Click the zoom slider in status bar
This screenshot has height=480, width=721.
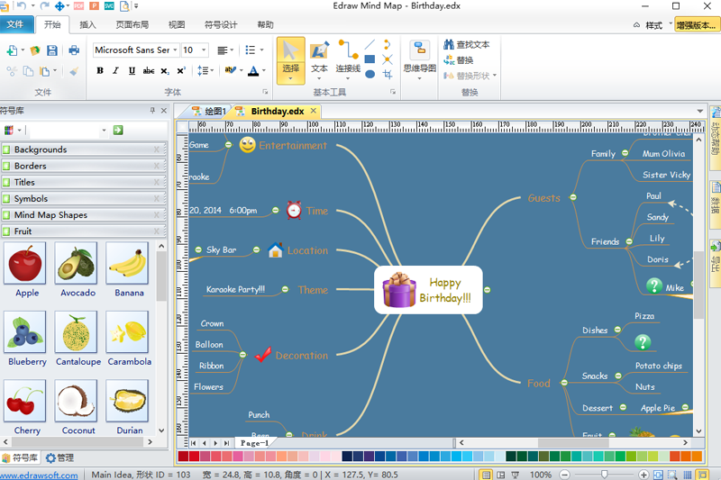click(x=605, y=474)
